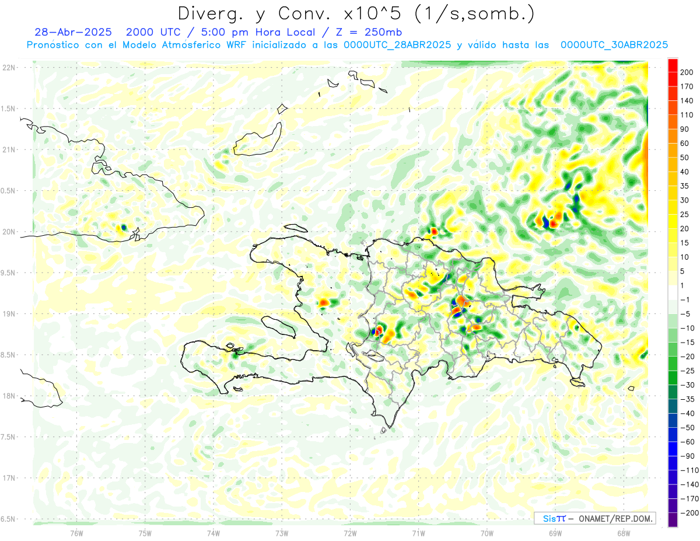The image size is (700, 541).
Task: Click the '73W' longitude label
Action: pos(282,533)
